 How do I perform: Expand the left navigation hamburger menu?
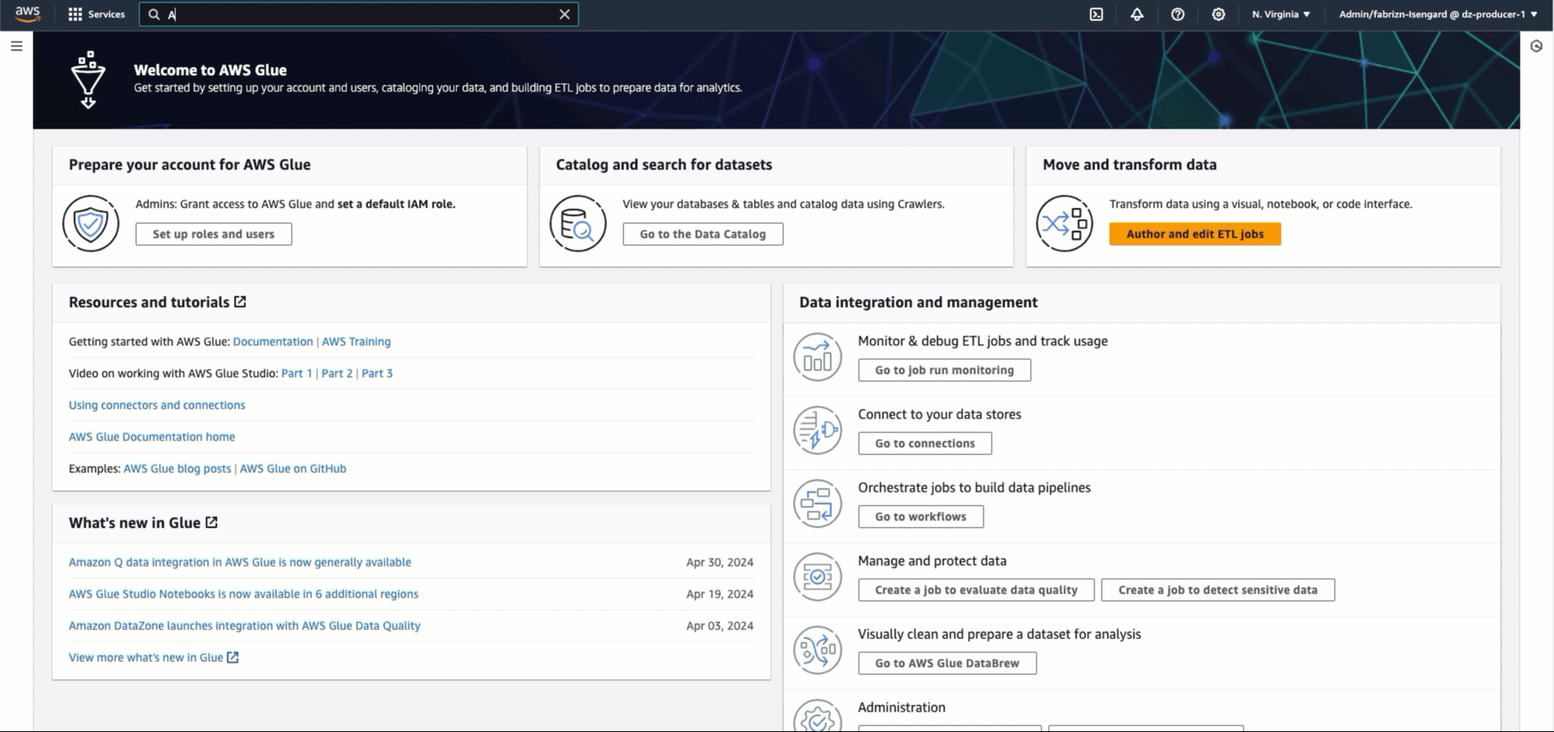[x=16, y=46]
